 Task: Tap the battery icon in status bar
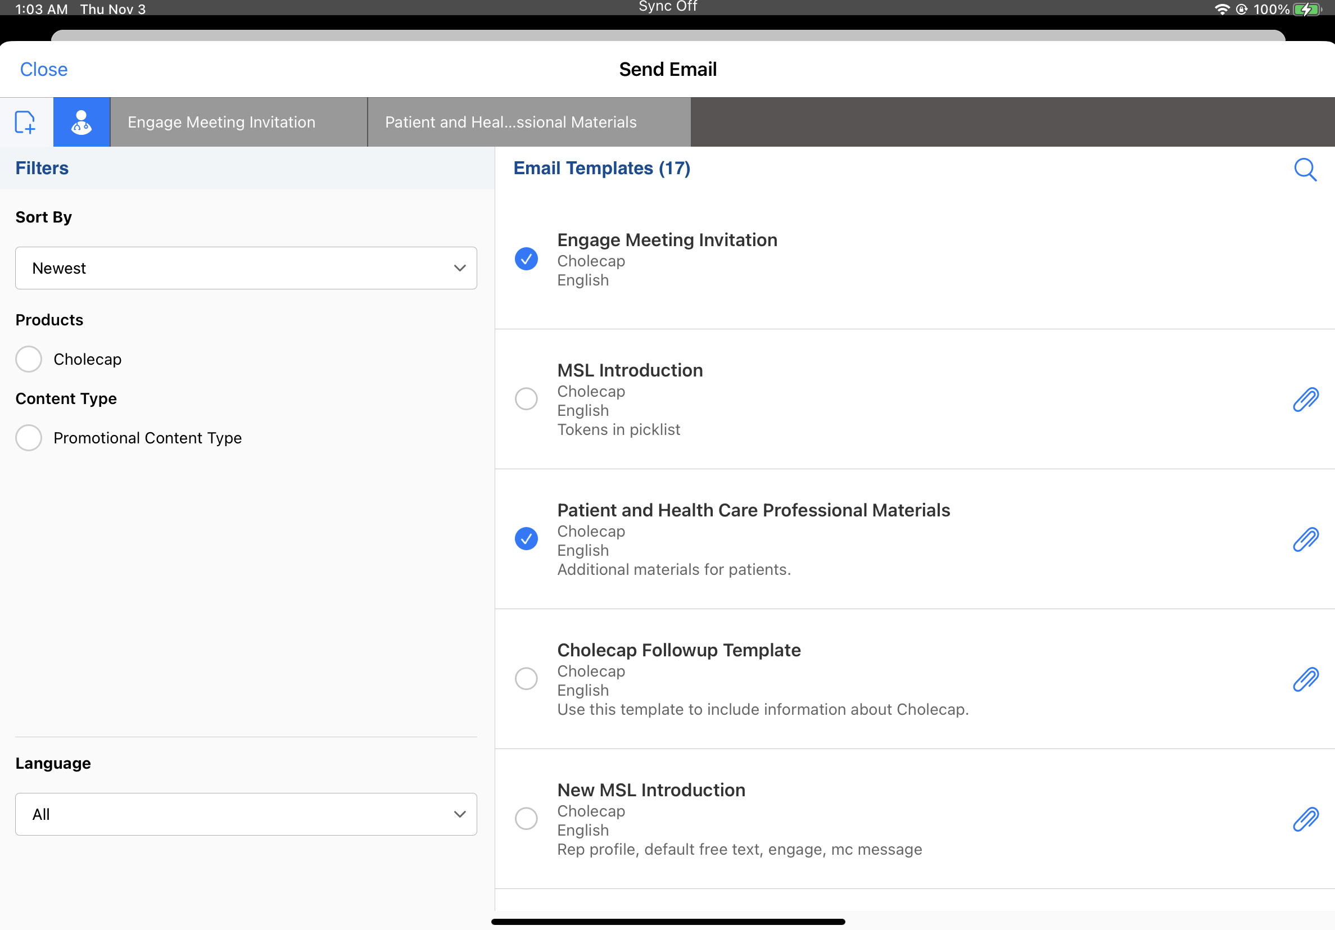click(1306, 10)
